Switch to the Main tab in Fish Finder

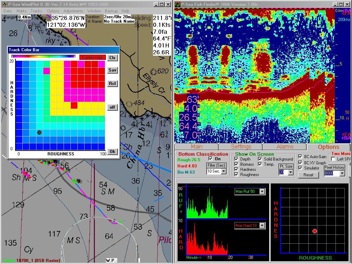[x=196, y=146]
